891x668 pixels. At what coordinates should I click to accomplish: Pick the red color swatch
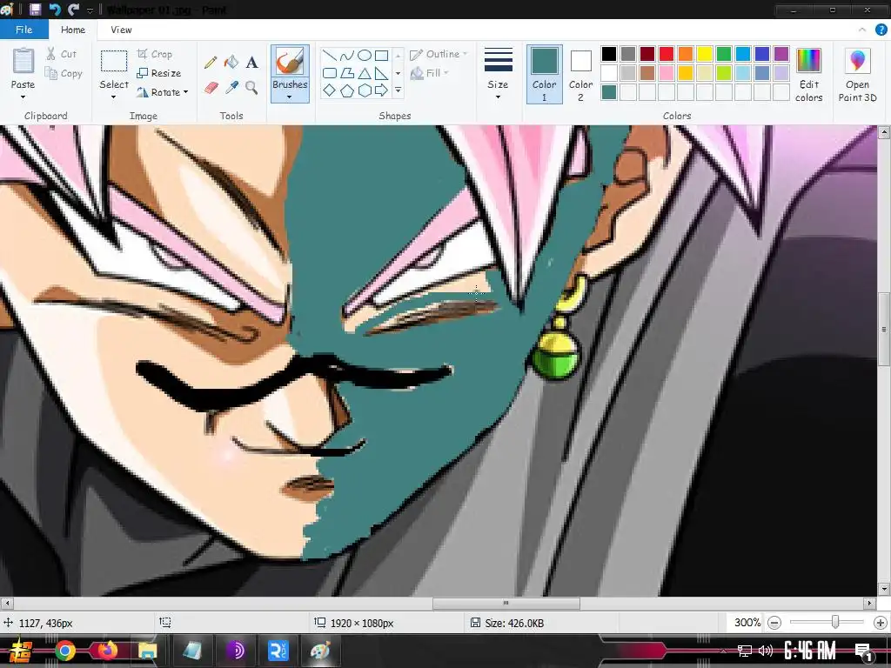click(666, 54)
